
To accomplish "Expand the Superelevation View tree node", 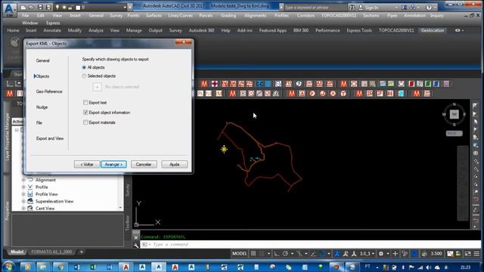I will 23,201.
